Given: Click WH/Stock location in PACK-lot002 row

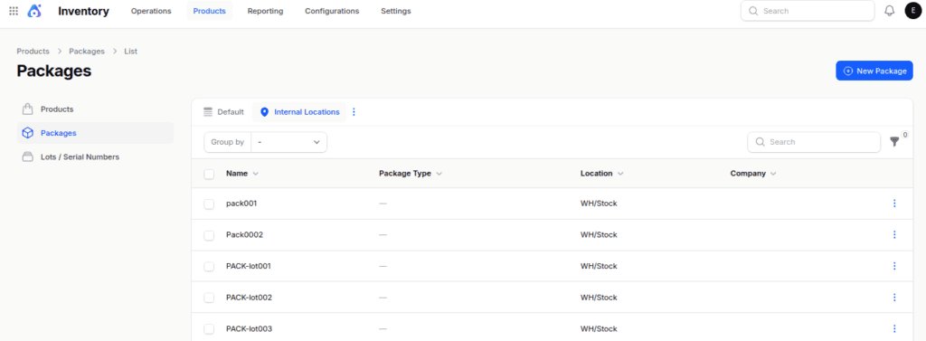Looking at the screenshot, I should pos(599,298).
